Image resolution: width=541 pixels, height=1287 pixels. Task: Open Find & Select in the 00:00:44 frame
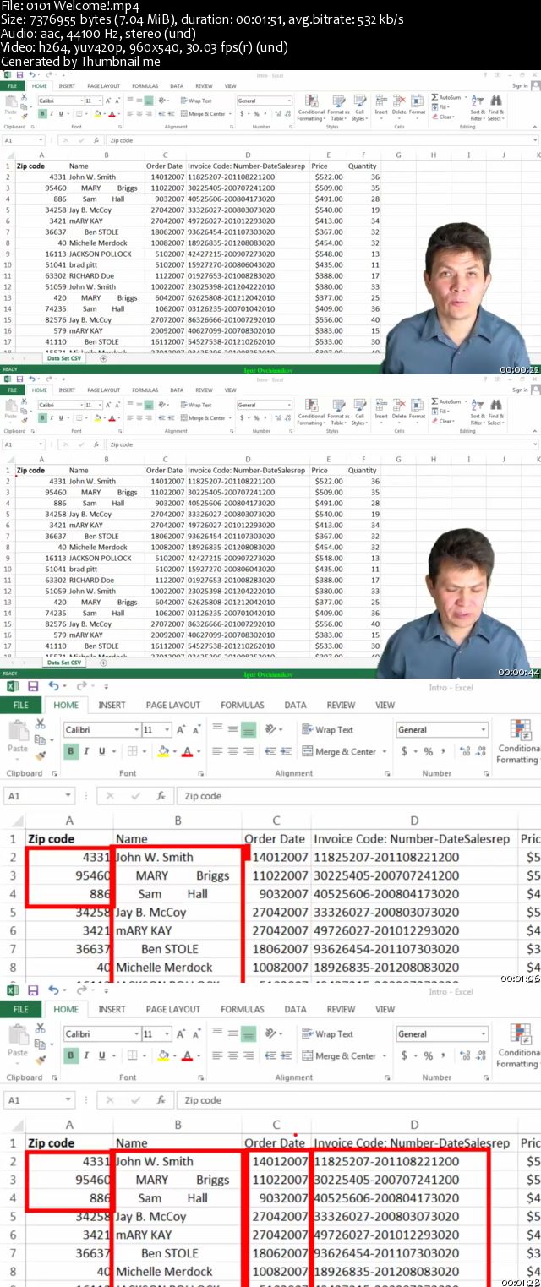pyautogui.click(x=496, y=411)
